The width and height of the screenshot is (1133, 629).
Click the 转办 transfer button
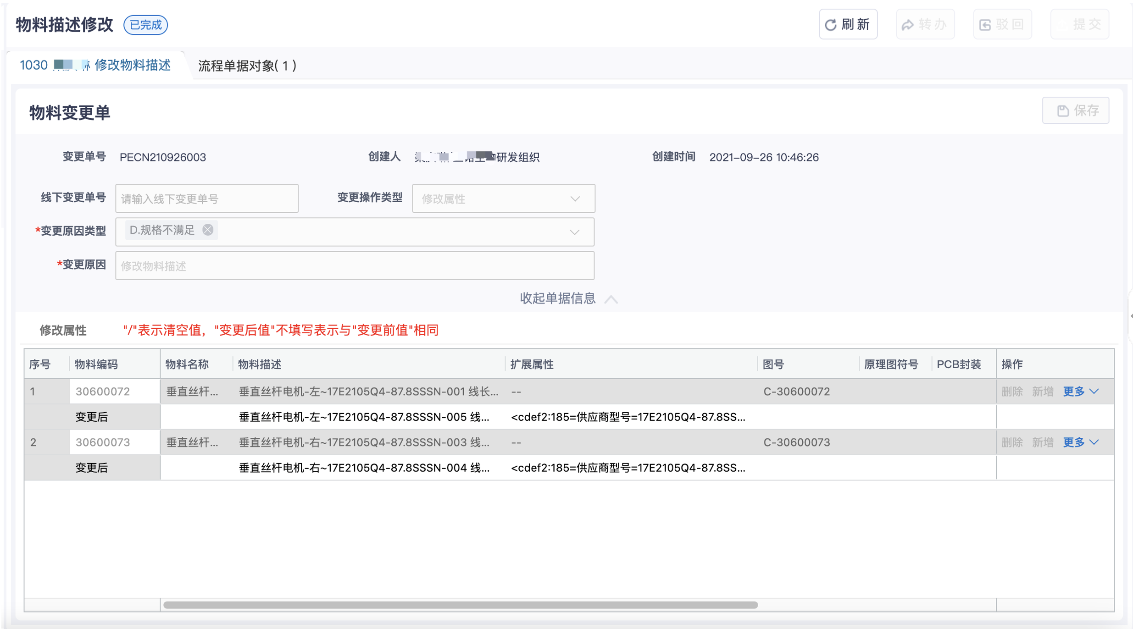tap(925, 24)
